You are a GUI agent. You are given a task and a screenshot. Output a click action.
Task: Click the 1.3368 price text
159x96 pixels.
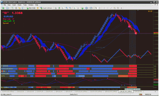[17, 13]
